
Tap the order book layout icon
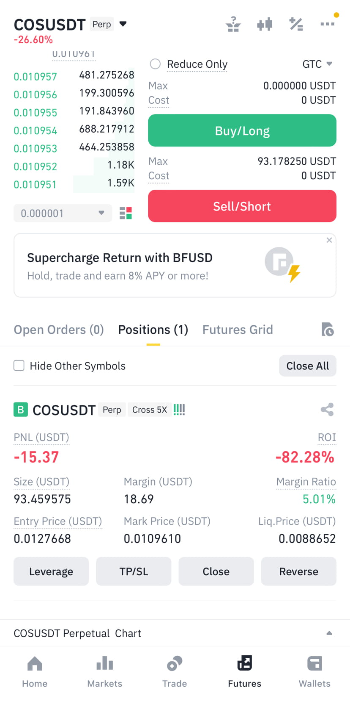click(126, 213)
